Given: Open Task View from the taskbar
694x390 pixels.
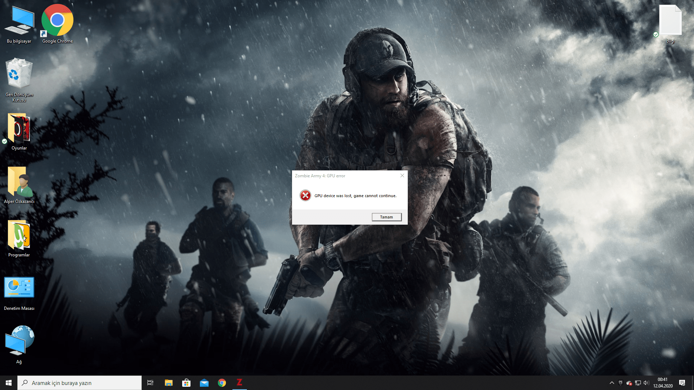Looking at the screenshot, I should 150,383.
